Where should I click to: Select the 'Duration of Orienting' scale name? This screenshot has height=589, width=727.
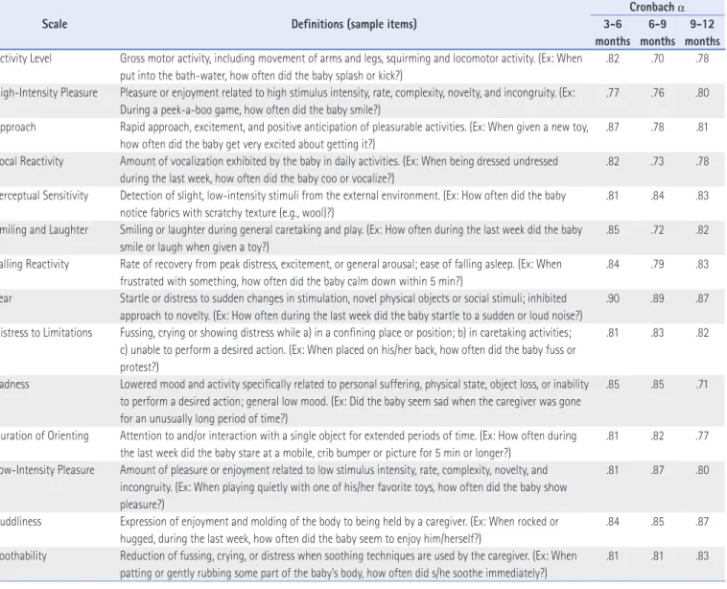44,436
